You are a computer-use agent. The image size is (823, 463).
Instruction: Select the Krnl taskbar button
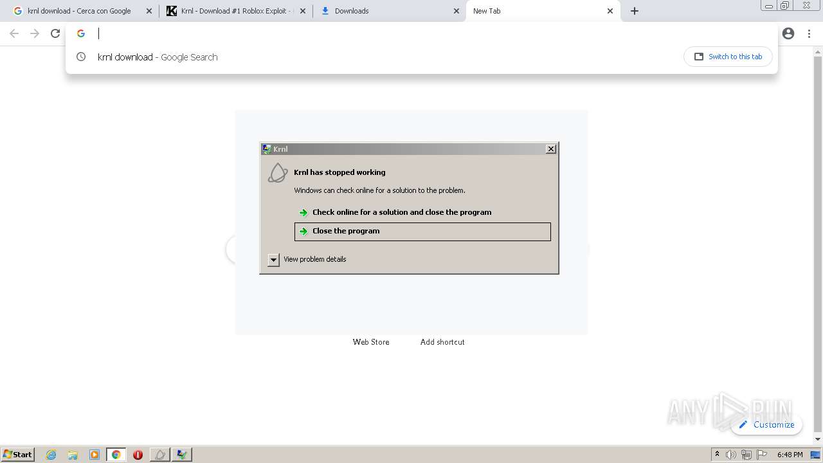[x=160, y=455]
